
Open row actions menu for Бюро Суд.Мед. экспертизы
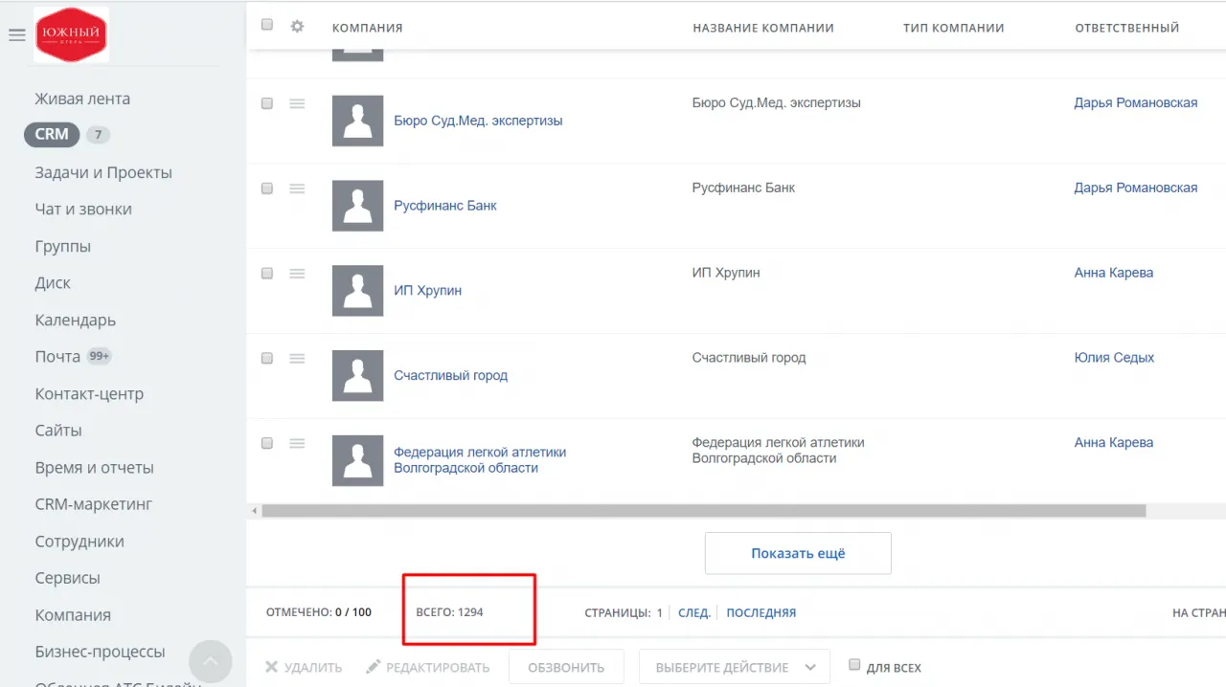tap(297, 104)
